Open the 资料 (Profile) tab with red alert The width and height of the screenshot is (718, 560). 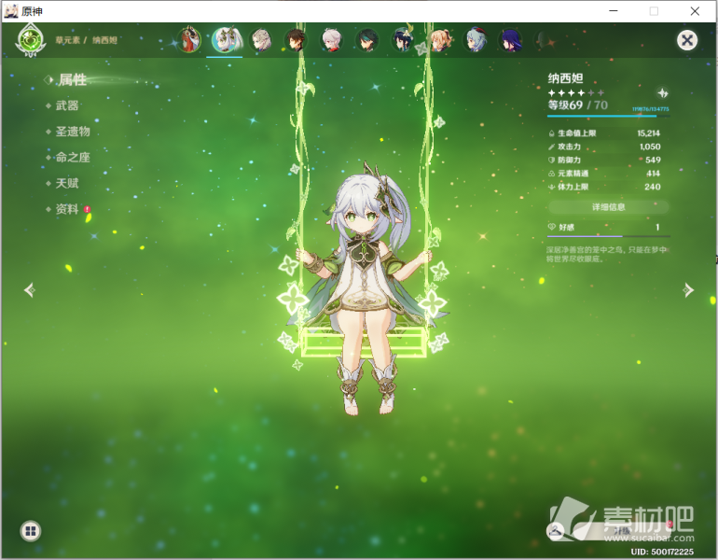[68, 210]
